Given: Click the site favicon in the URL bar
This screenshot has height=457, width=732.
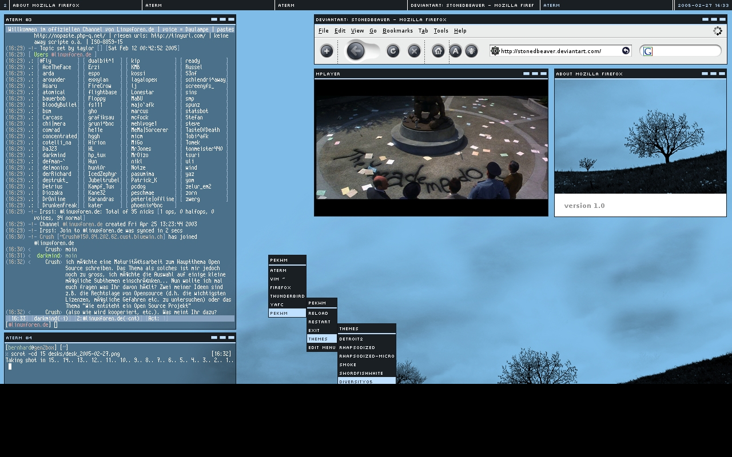Looking at the screenshot, I should pyautogui.click(x=495, y=51).
